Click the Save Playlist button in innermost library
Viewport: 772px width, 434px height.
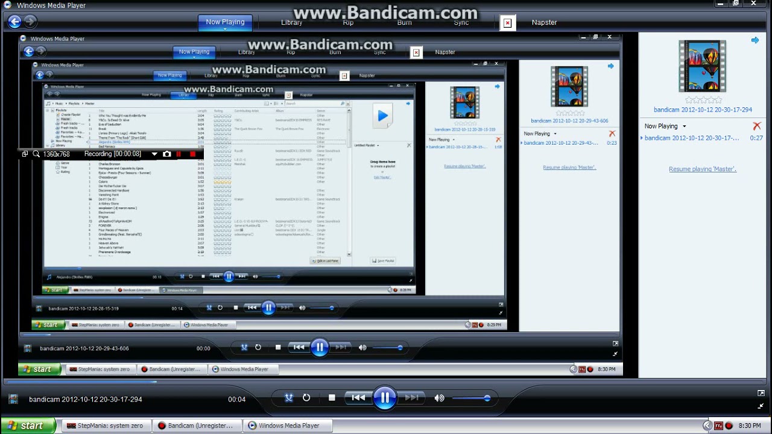point(383,261)
